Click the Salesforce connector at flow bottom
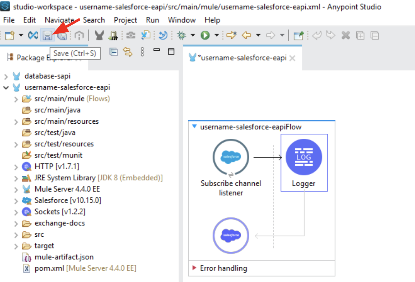 tap(231, 235)
